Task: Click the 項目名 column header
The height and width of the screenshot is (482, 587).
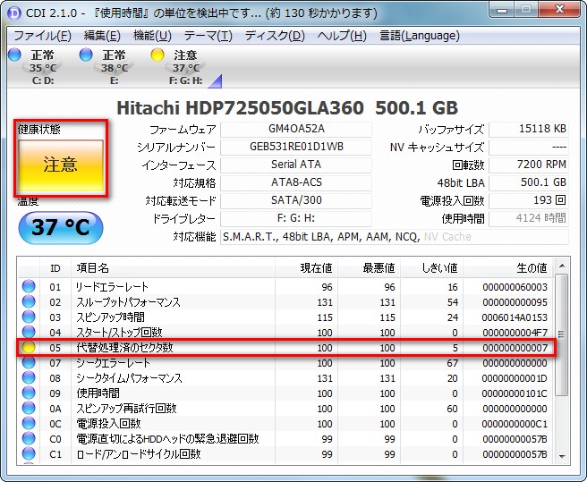Action: point(91,267)
